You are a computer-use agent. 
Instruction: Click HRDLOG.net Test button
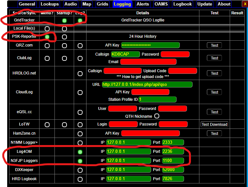(214, 73)
